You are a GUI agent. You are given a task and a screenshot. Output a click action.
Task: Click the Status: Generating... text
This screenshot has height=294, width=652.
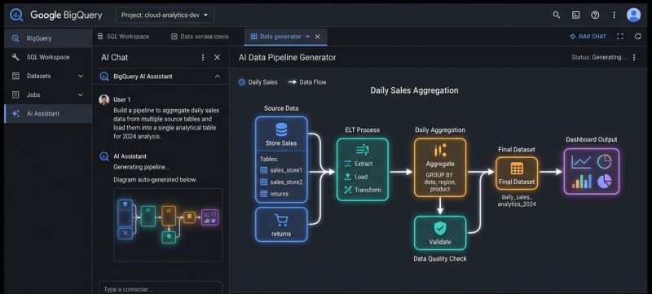tap(598, 57)
